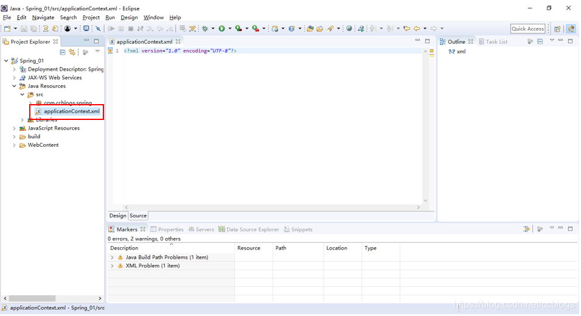The width and height of the screenshot is (581, 316).
Task: Switch to the Servers view tab
Action: point(201,229)
